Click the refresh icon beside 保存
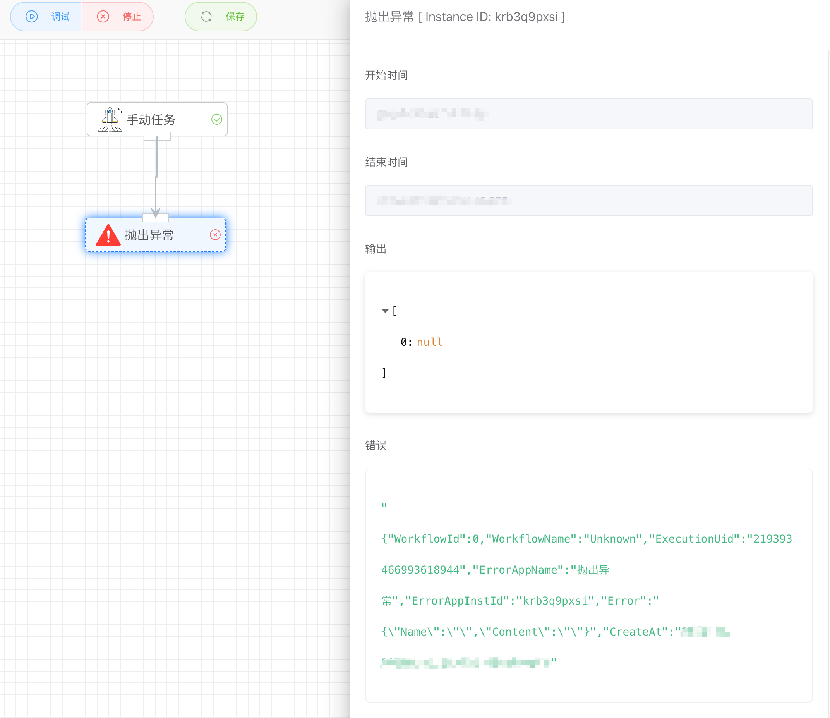The image size is (830, 718). [x=206, y=16]
